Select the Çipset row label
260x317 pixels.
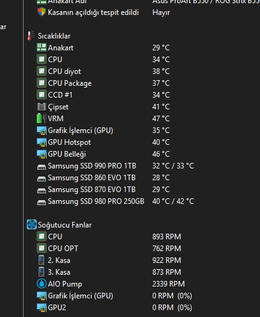pos(58,107)
